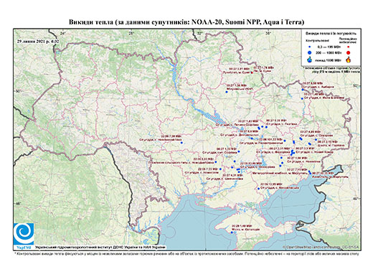Select the large blue circle legend symbol

coord(310,52)
